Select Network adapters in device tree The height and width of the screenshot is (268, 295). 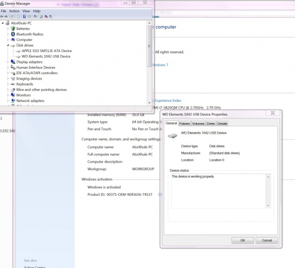point(30,101)
